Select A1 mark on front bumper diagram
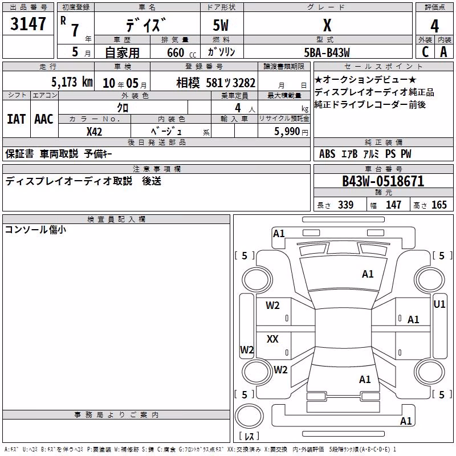Image resolution: width=456 pixels, height=456 pixels. [x=279, y=234]
